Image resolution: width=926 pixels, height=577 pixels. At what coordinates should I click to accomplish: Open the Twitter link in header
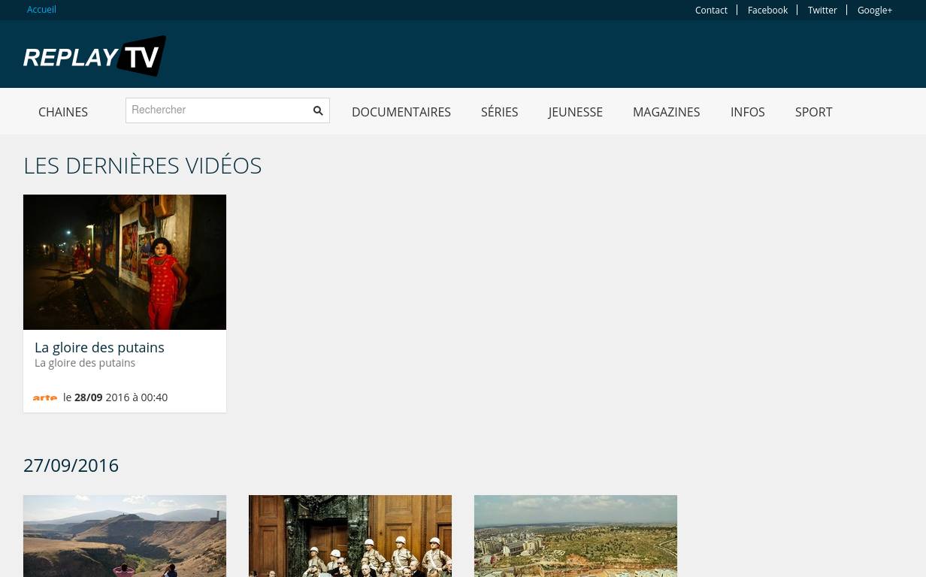822,11
